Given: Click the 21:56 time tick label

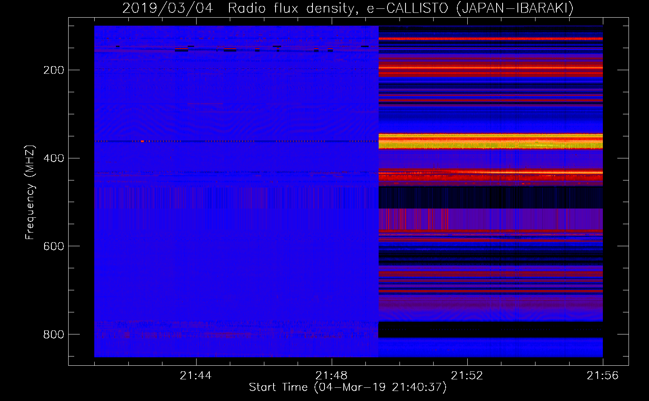Looking at the screenshot, I should pyautogui.click(x=602, y=376).
